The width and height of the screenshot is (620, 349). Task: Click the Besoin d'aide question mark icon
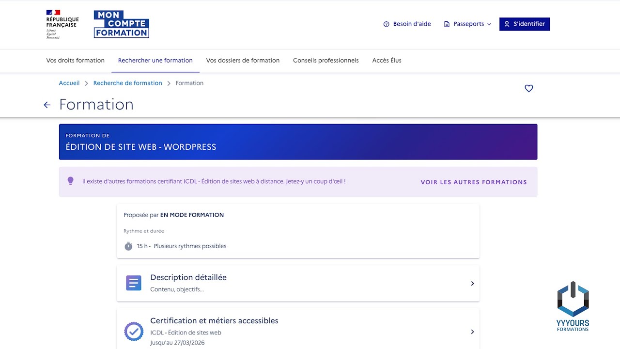(x=386, y=24)
